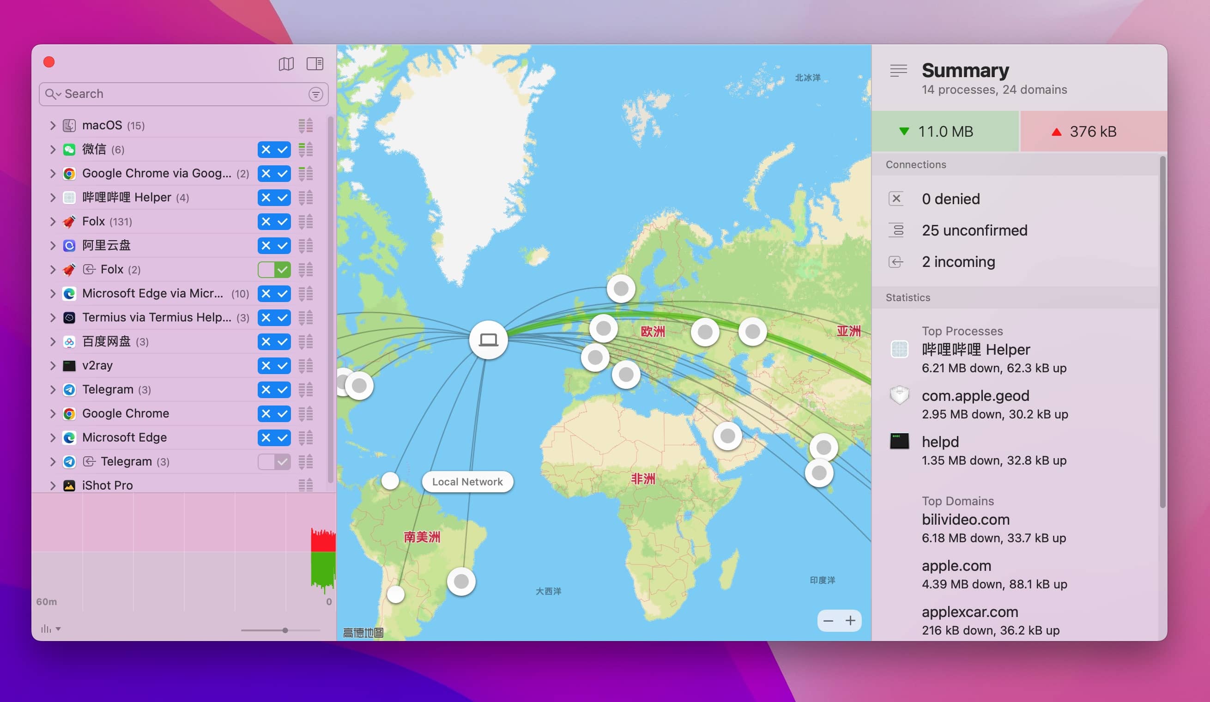Deny Microsoft Edge connections with X
Screen dimensions: 1210x702
point(266,438)
